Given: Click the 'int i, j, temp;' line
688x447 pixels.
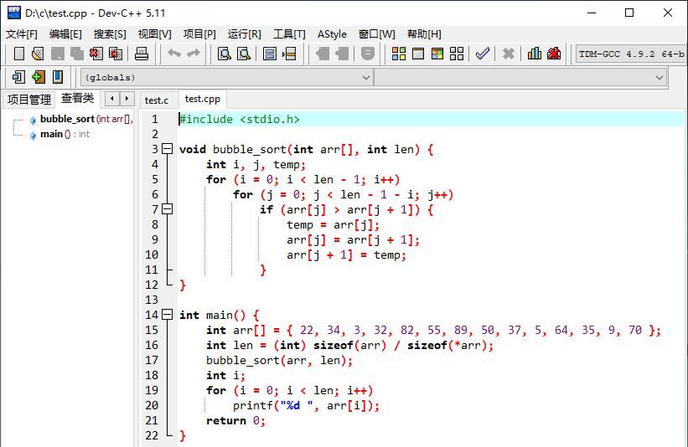Looking at the screenshot, I should pyautogui.click(x=256, y=164).
